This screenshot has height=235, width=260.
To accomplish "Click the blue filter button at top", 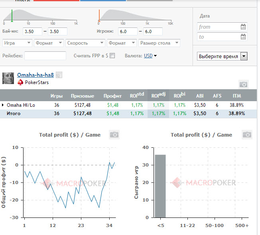I will [103, 0].
